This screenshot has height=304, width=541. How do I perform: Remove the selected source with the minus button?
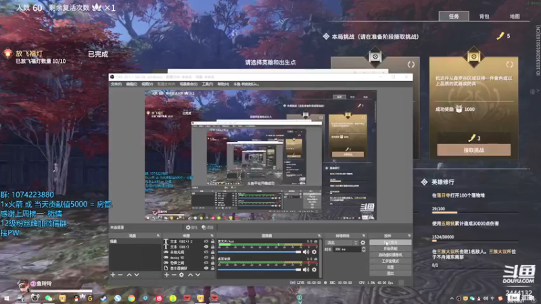[174, 275]
